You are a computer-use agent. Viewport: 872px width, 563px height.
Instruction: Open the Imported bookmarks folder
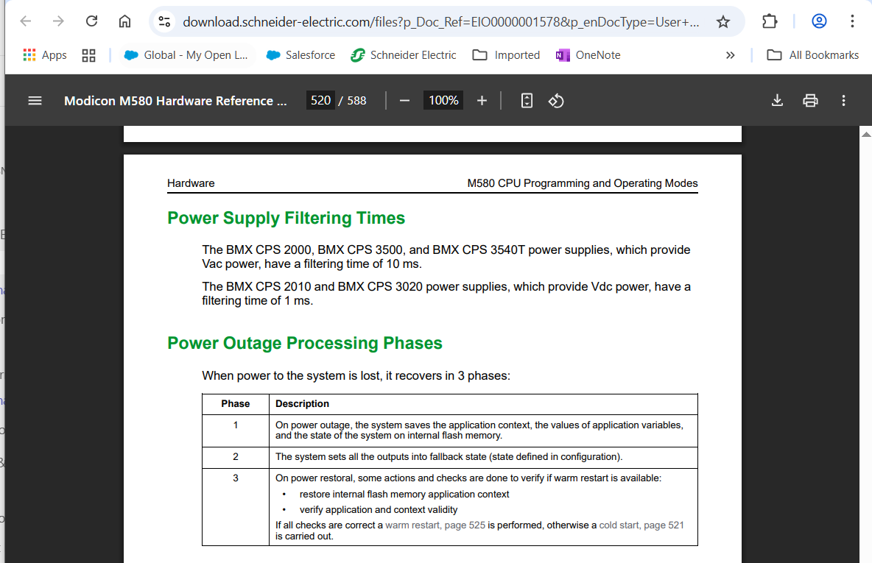pos(506,55)
